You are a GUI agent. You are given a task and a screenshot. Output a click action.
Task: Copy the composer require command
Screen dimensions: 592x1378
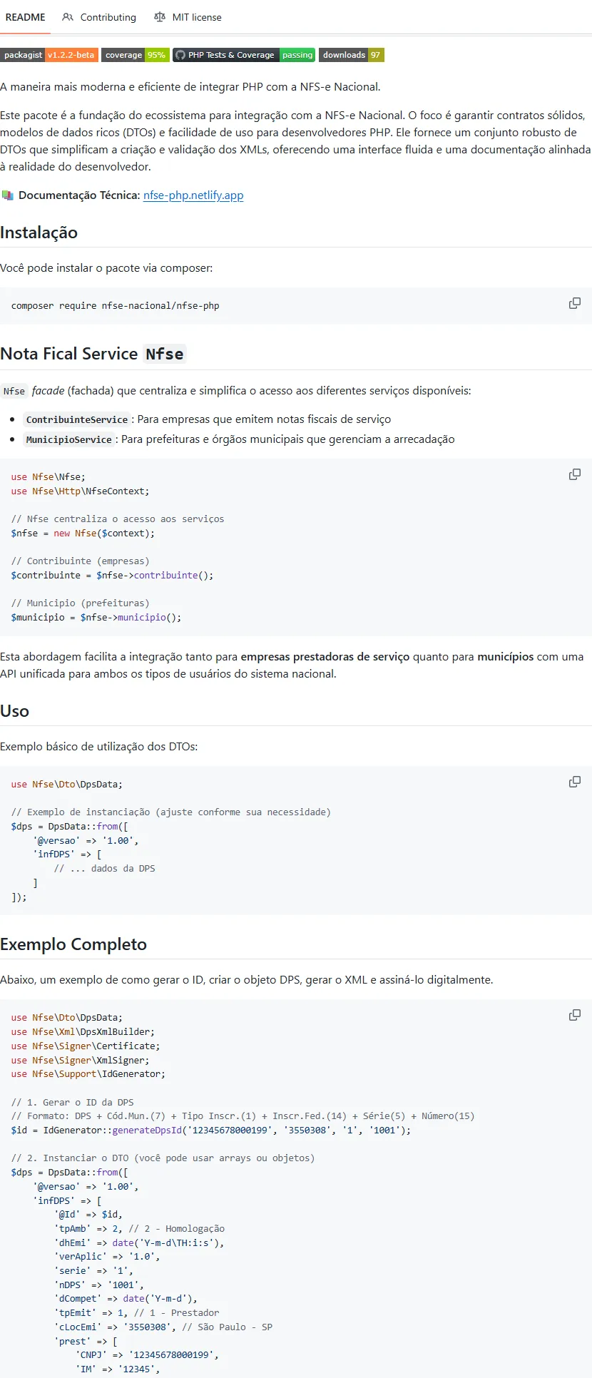(574, 303)
